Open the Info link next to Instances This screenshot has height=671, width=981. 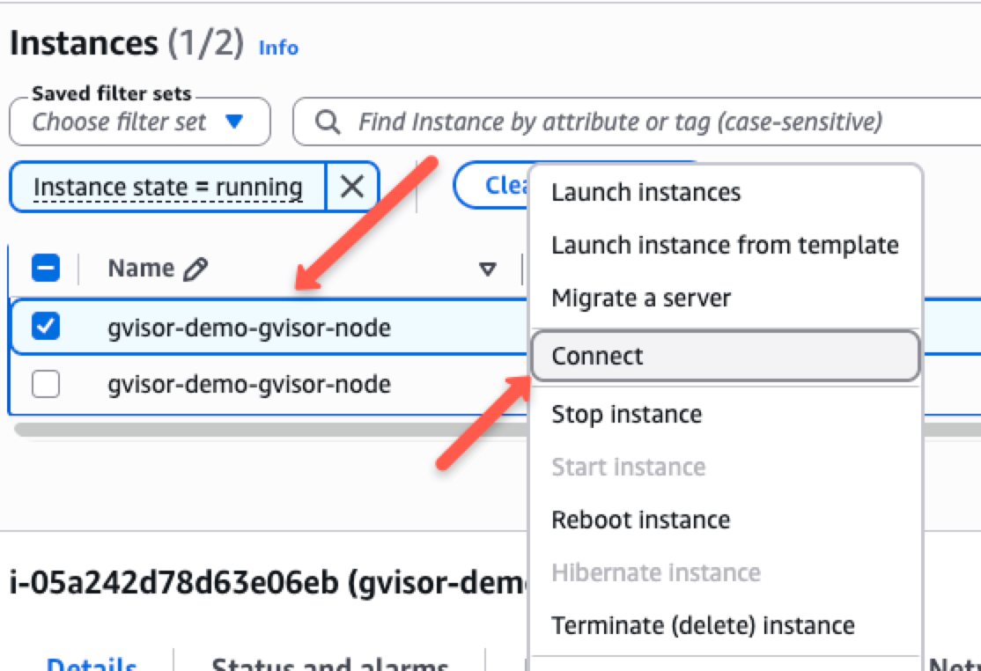coord(278,48)
